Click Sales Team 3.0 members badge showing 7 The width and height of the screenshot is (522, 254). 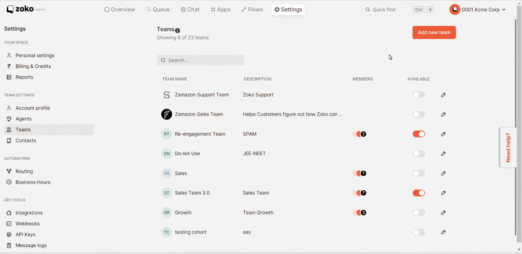click(363, 193)
